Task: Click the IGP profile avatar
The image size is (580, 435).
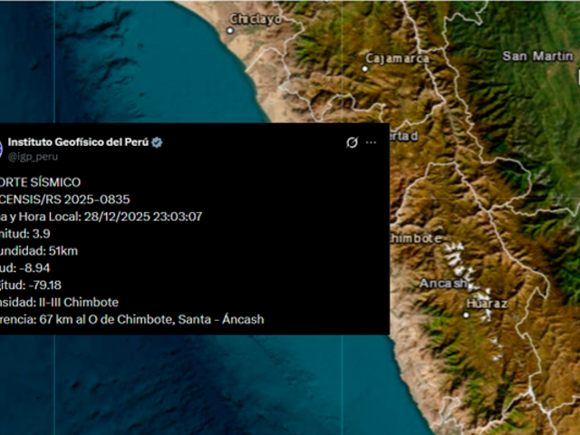Action: coord(2,149)
